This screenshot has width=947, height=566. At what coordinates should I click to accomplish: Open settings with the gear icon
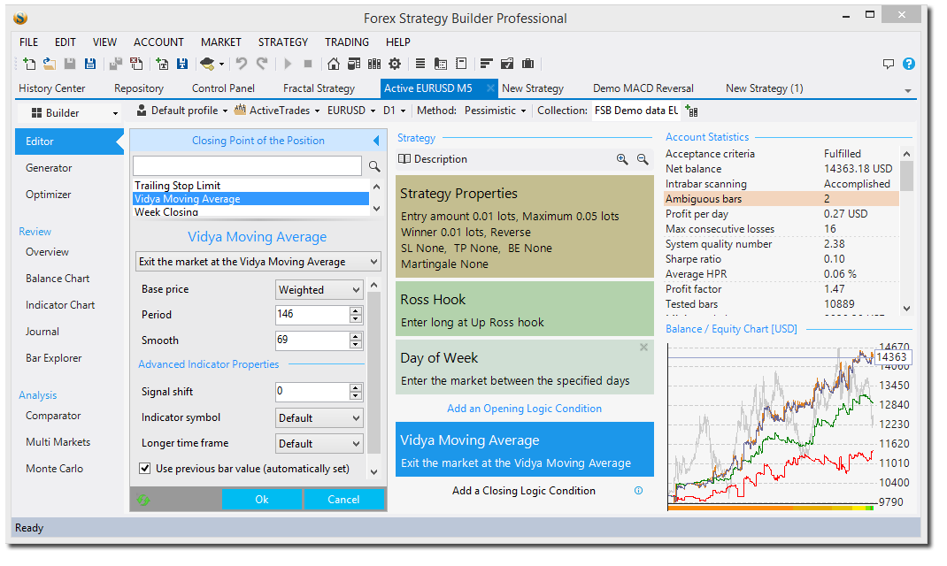[x=395, y=64]
